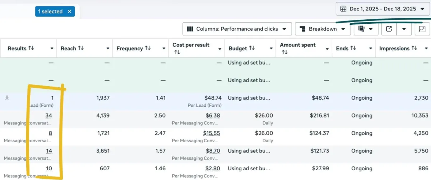Screen dimensions: 431x180
Task: Click the download icon in Lead row
Action: [7, 98]
